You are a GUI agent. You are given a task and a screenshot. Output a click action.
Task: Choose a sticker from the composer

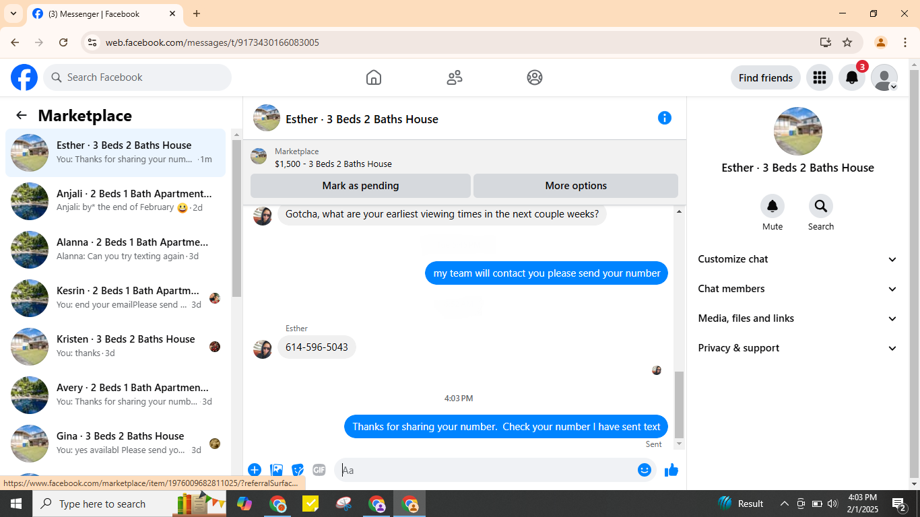[298, 470]
